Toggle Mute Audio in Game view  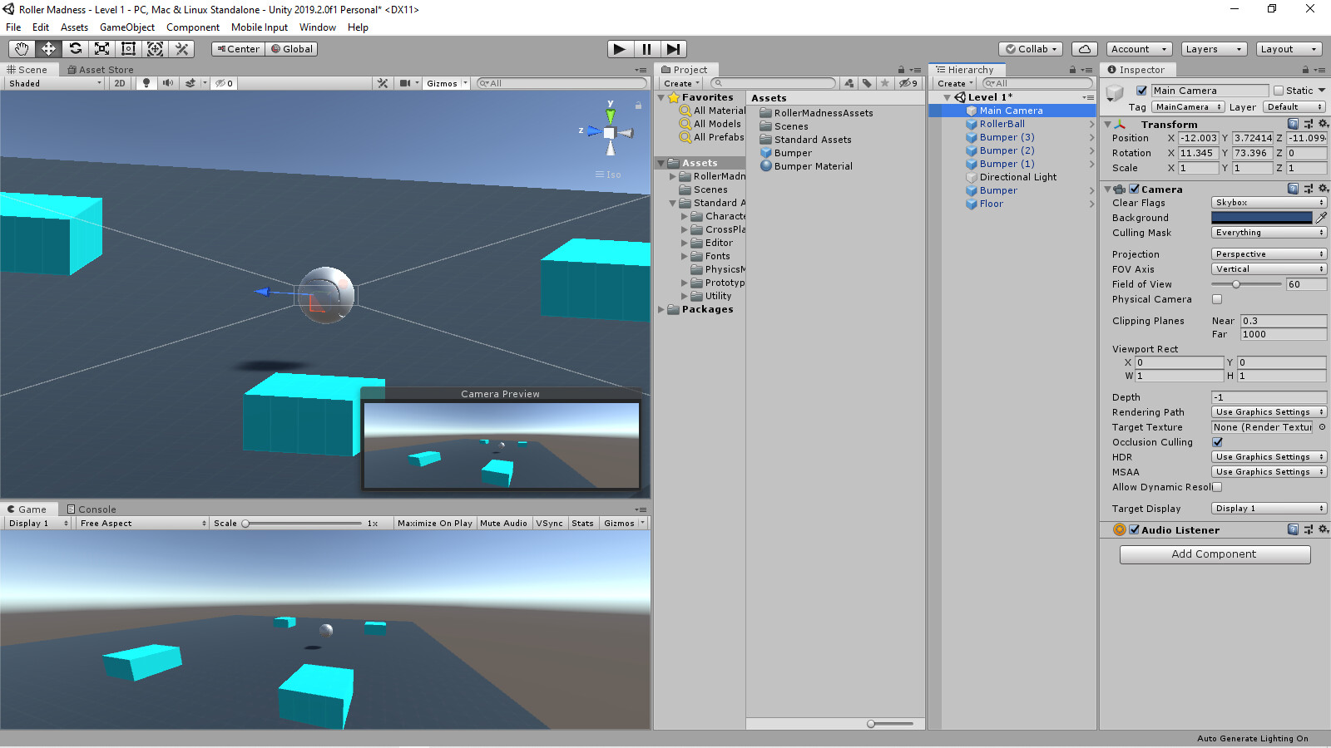(503, 524)
